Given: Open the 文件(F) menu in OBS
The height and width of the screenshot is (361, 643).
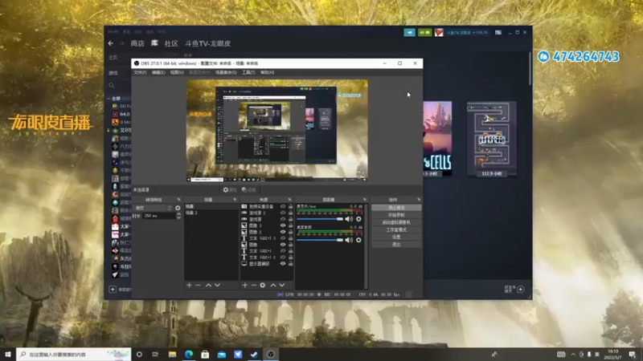Looking at the screenshot, I should 140,72.
